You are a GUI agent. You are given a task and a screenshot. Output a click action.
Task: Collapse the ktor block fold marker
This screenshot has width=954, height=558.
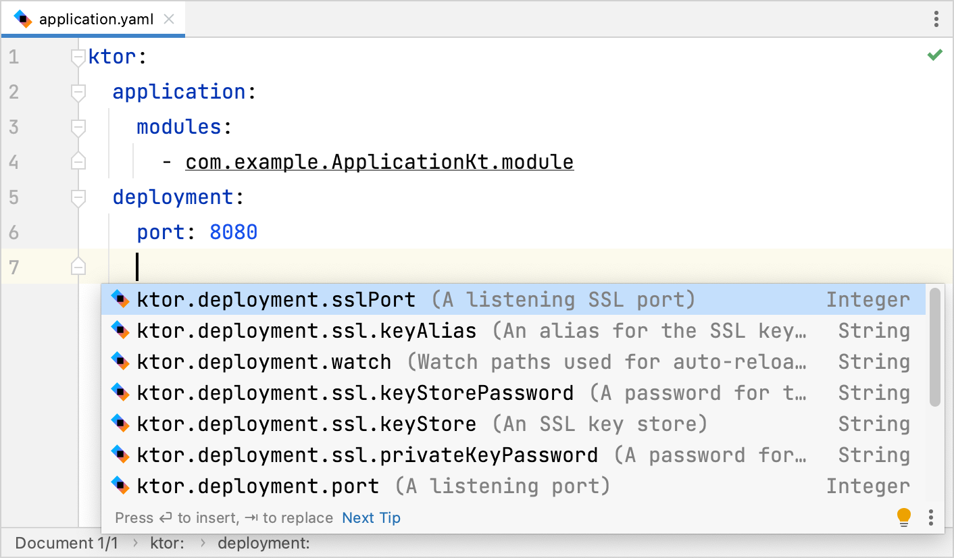click(x=78, y=57)
